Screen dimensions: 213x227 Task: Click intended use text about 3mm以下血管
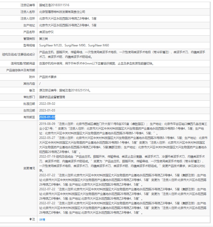(x=97, y=63)
